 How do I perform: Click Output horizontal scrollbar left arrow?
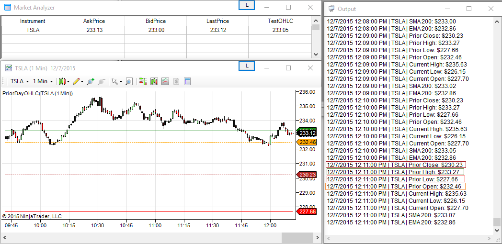click(x=328, y=239)
